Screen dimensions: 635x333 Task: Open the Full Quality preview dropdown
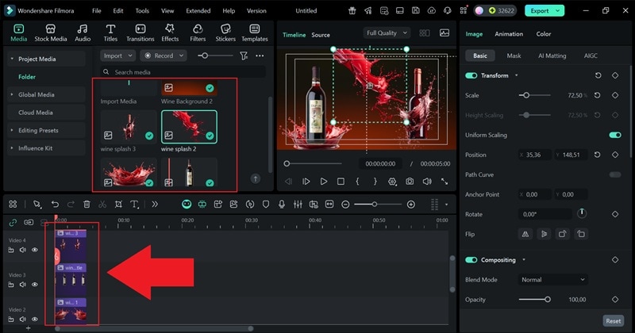387,33
